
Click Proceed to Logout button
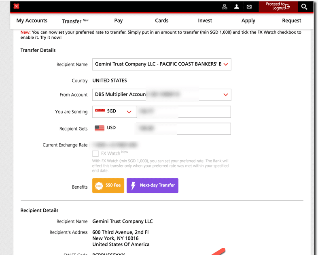(278, 6)
